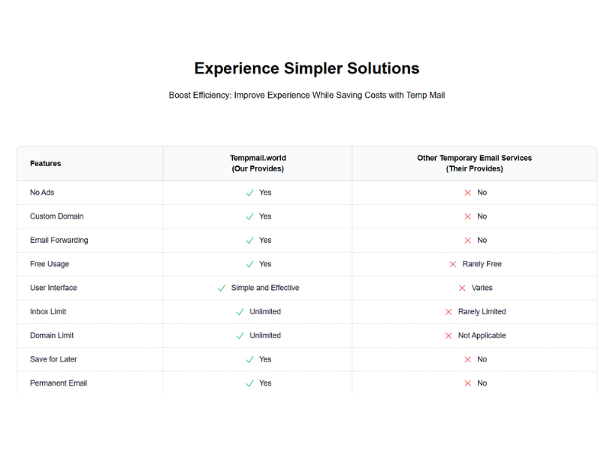Click the Inbox Limit feature label
601x451 pixels.
(48, 311)
